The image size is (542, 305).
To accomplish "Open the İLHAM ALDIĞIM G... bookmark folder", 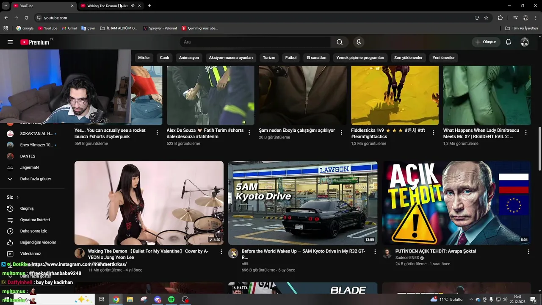I will (x=119, y=28).
